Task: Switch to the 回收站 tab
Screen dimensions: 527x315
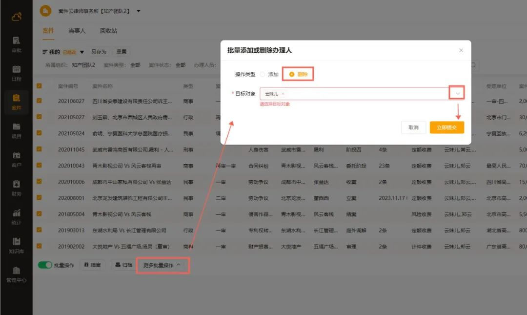Action: click(108, 31)
